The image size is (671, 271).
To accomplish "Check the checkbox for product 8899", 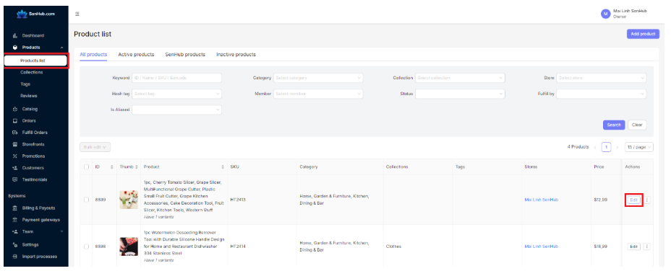I will click(87, 200).
